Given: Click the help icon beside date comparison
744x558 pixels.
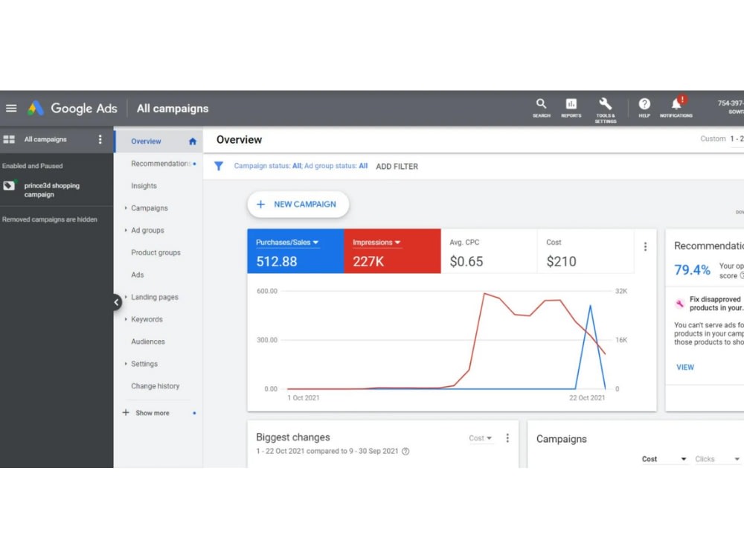Looking at the screenshot, I should [405, 452].
